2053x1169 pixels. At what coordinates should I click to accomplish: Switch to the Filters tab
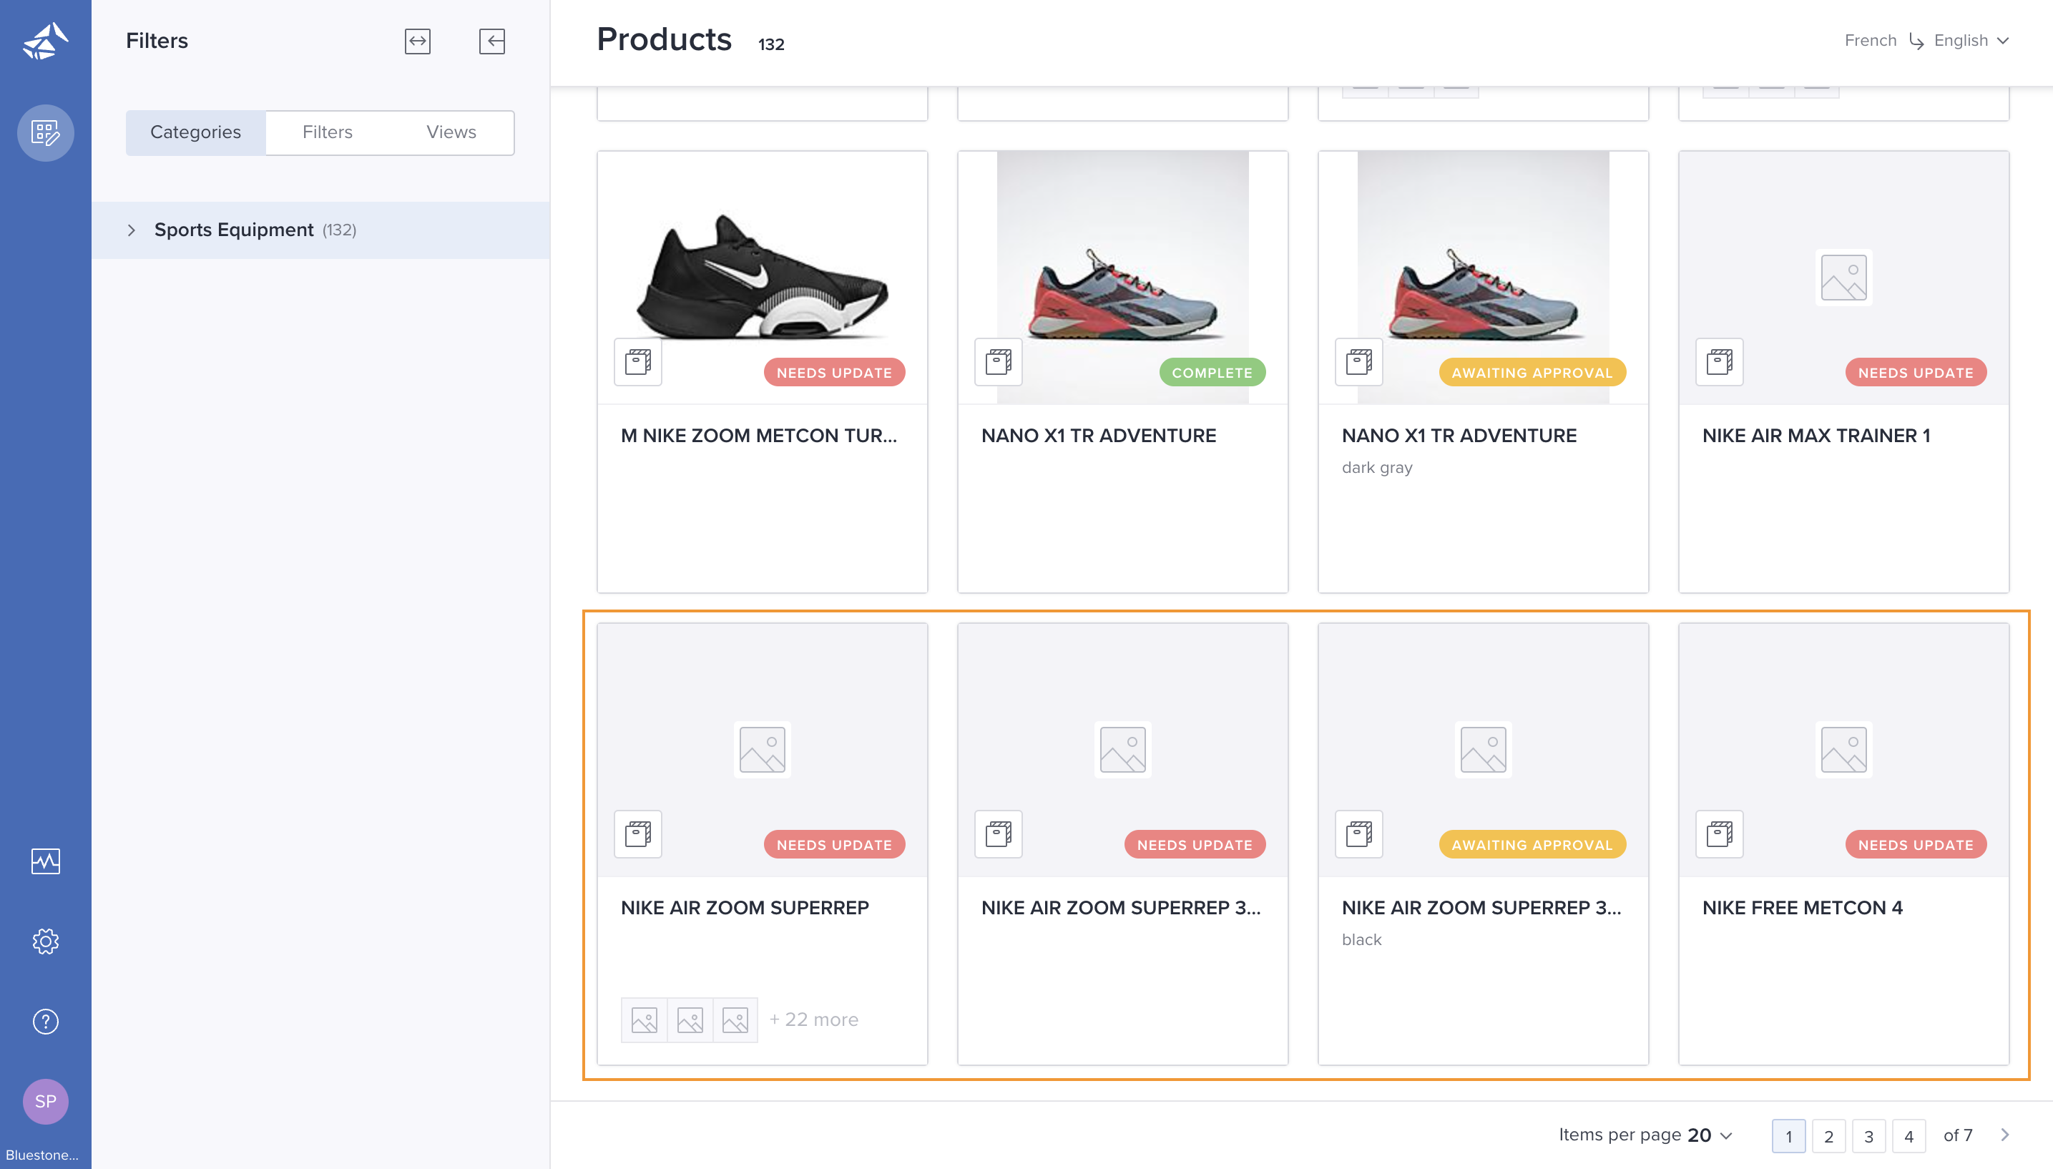pyautogui.click(x=327, y=132)
